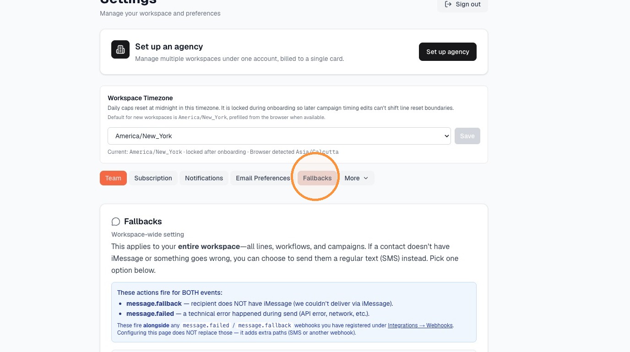This screenshot has height=352, width=630.
Task: Click the Fallbacks section heading text
Action: [x=143, y=222]
